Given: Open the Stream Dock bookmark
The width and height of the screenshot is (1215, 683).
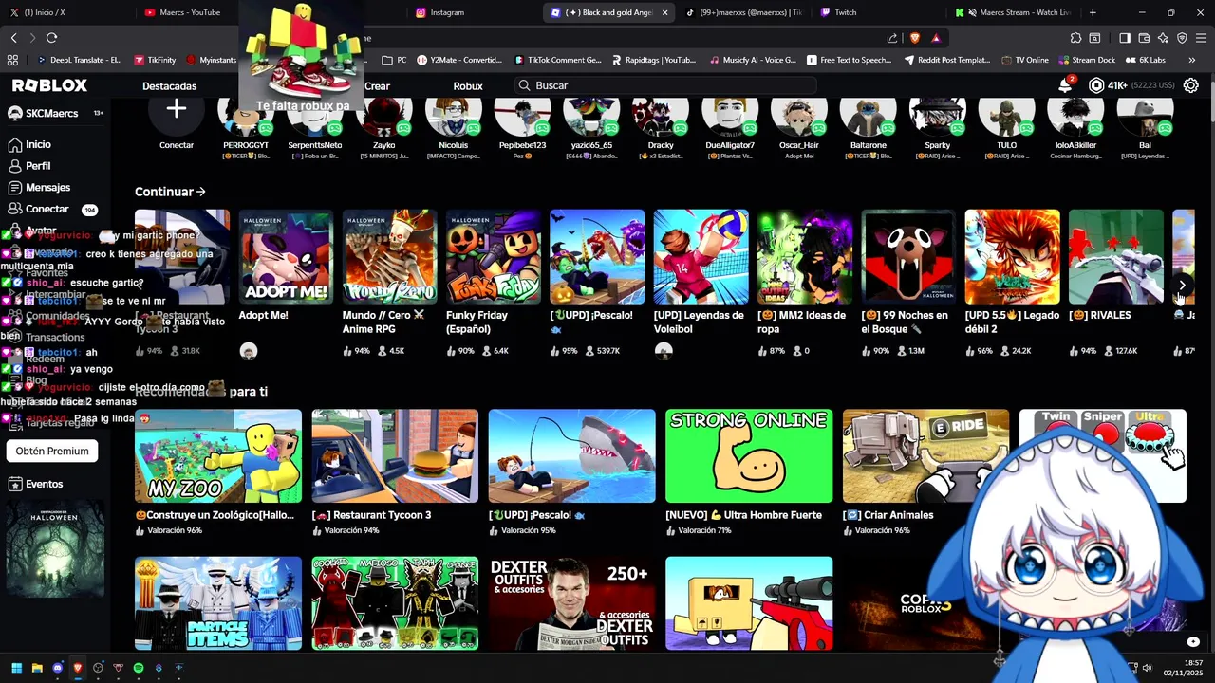Looking at the screenshot, I should click(1086, 60).
